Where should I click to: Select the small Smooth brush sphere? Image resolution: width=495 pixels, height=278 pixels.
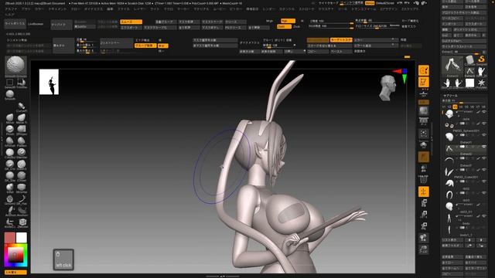10,94
